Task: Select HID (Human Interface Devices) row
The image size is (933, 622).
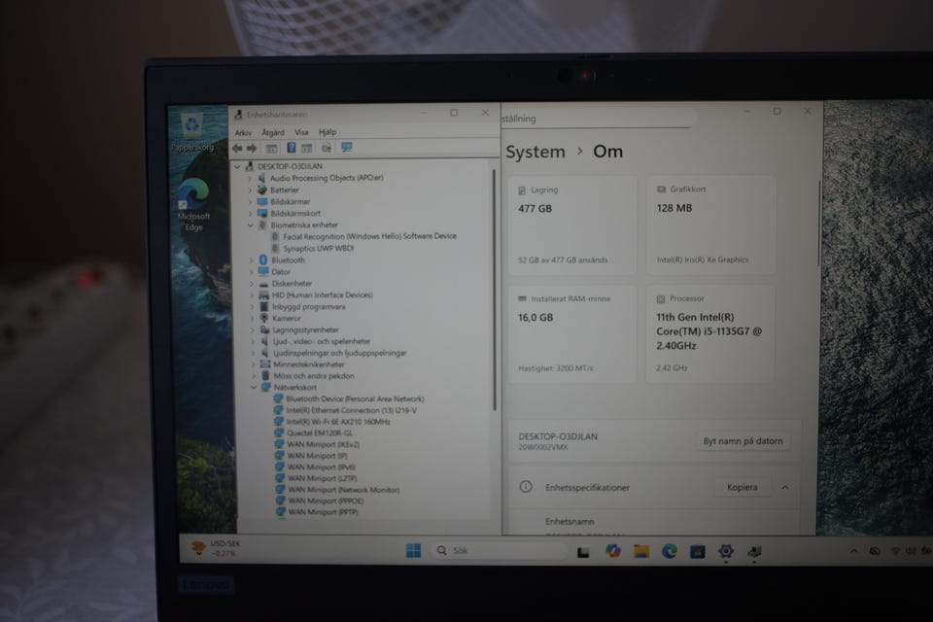Action: (x=322, y=295)
